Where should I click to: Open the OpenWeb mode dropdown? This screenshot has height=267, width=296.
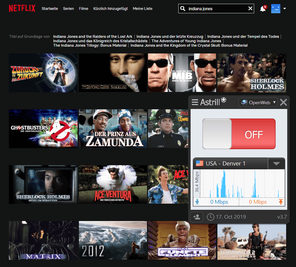258,103
